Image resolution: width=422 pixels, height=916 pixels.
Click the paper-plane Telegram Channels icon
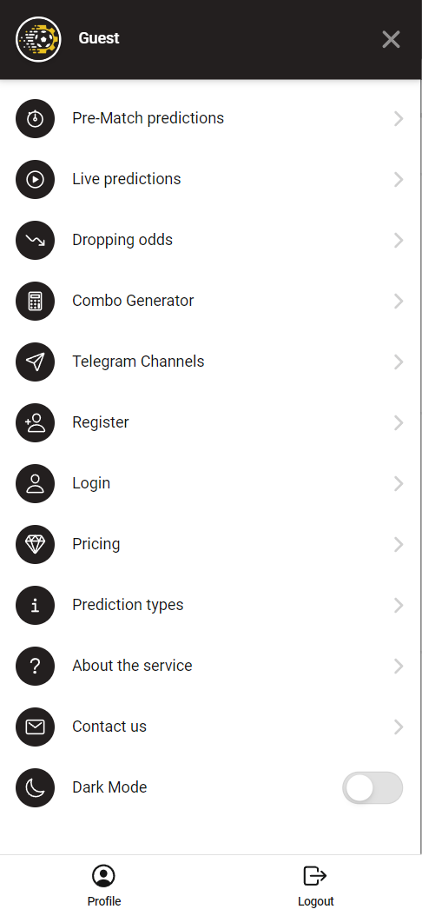pyautogui.click(x=35, y=362)
